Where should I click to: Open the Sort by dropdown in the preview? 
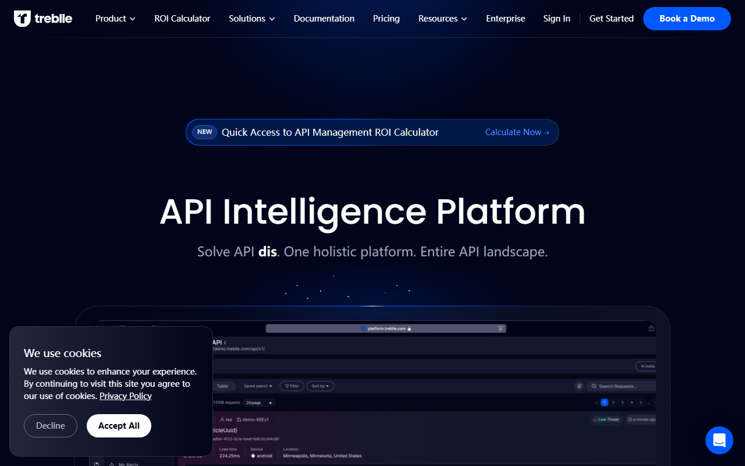[321, 386]
